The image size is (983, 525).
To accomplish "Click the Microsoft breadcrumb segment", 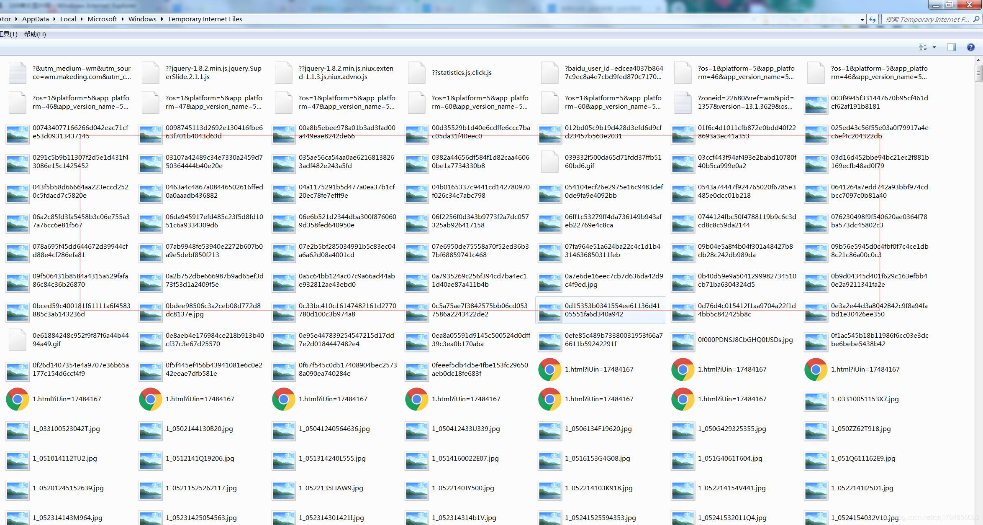I will coord(102,19).
